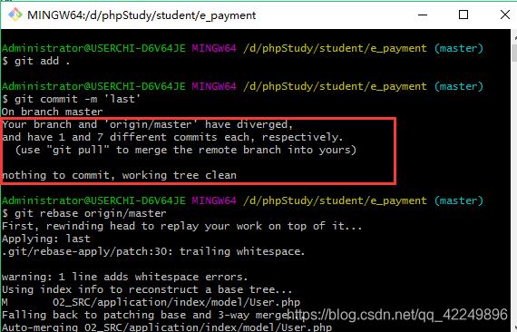This screenshot has width=517, height=332.
Task: Click the second prompt's '/d/phpStudy/student/e_payment' path
Action: (x=335, y=87)
